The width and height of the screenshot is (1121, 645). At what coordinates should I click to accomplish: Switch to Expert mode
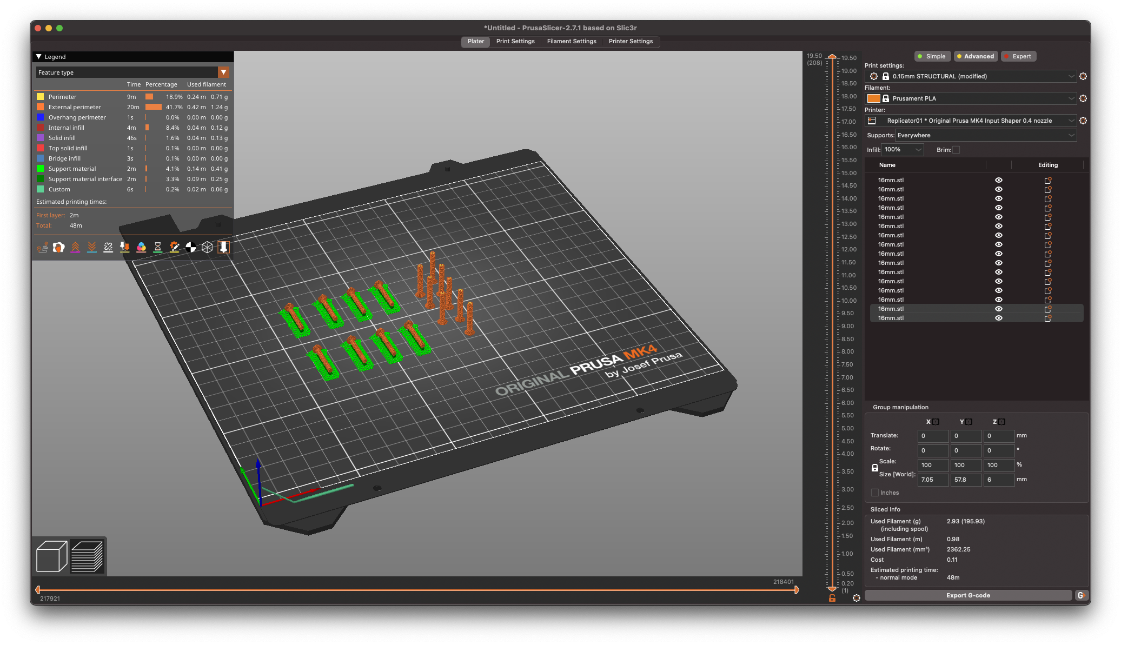click(1018, 56)
